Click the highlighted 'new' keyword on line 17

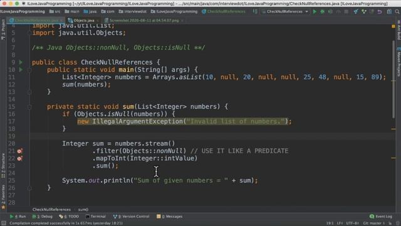[x=83, y=121]
